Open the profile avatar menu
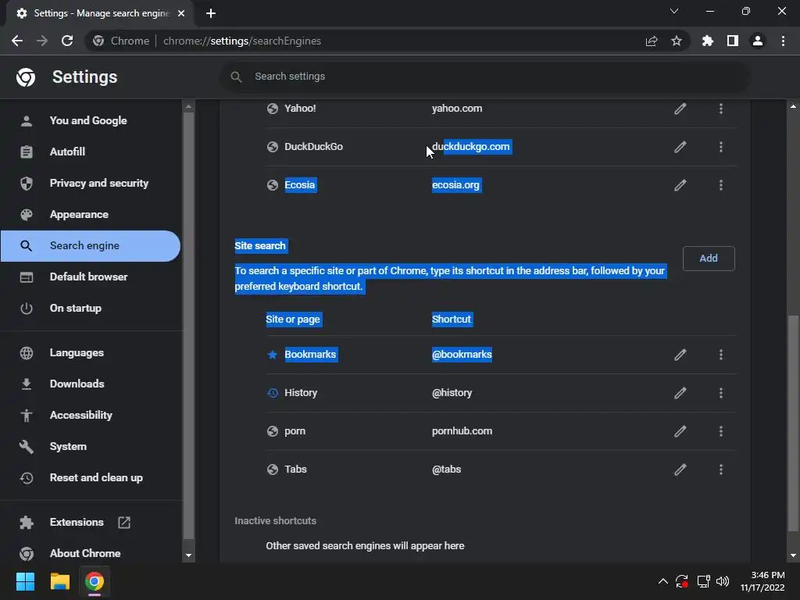The width and height of the screenshot is (800, 600). click(x=758, y=41)
